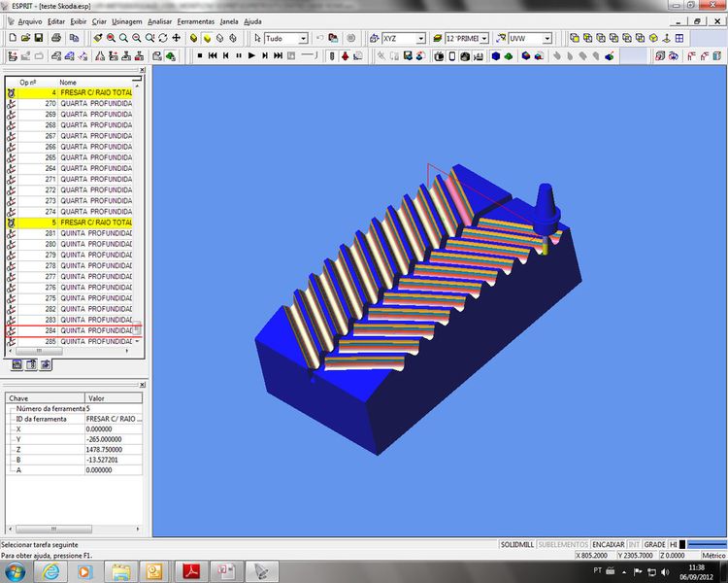Image resolution: width=728 pixels, height=583 pixels.
Task: Open the Criar menu
Action: tap(99, 21)
